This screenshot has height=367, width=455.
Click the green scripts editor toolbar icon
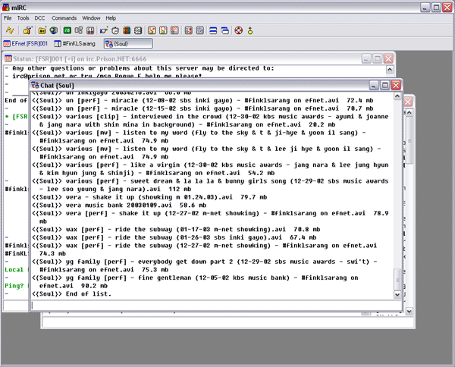coord(67,30)
